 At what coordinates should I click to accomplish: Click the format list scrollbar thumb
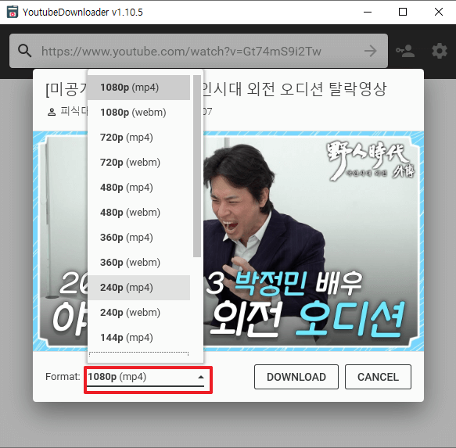pos(197,166)
